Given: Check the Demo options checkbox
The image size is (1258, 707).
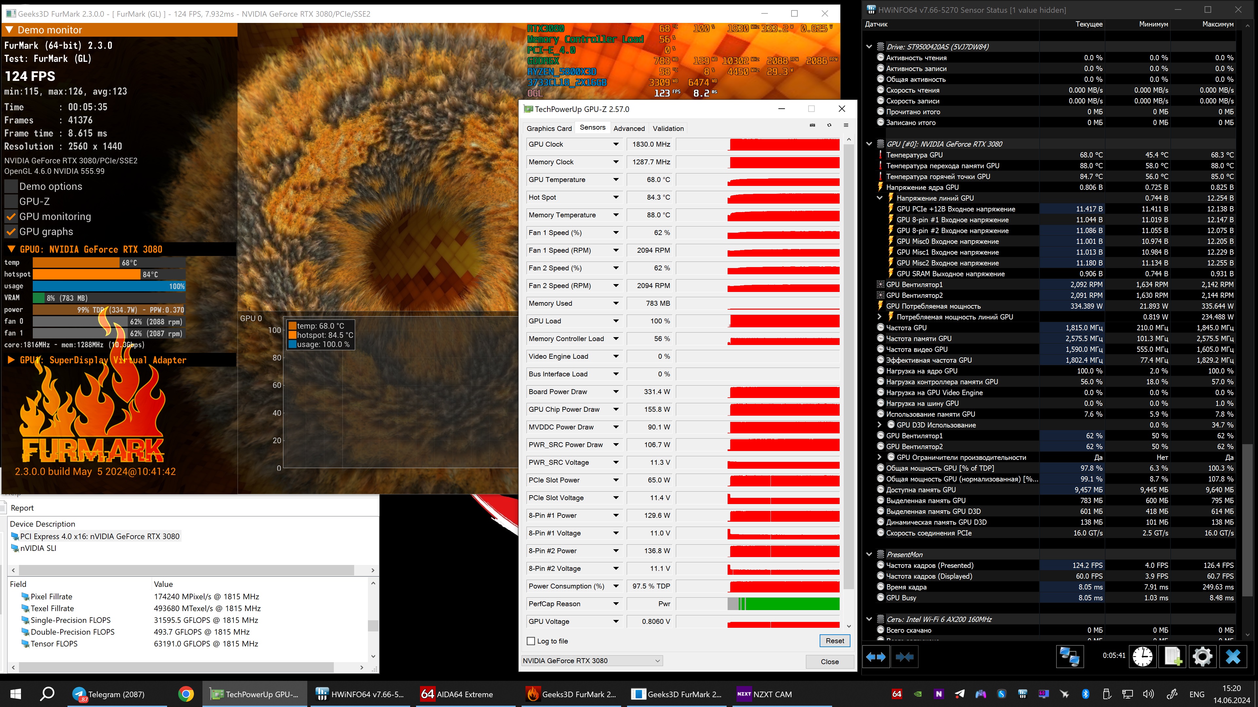Looking at the screenshot, I should [x=11, y=186].
